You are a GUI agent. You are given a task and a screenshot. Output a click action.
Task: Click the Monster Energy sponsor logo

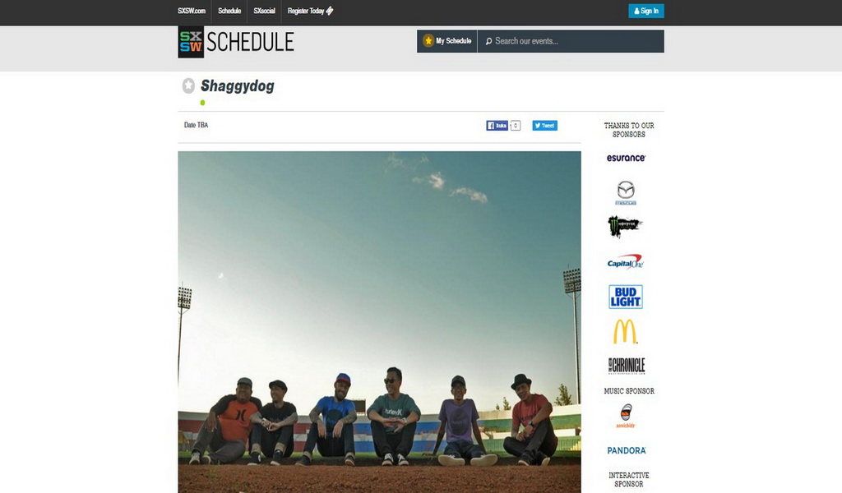pyautogui.click(x=625, y=227)
